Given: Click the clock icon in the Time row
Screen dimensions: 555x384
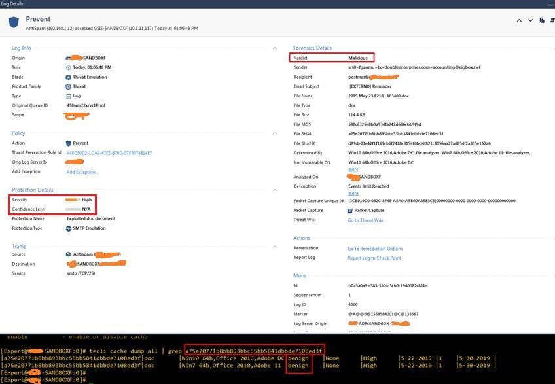Looking at the screenshot, I should 68,67.
